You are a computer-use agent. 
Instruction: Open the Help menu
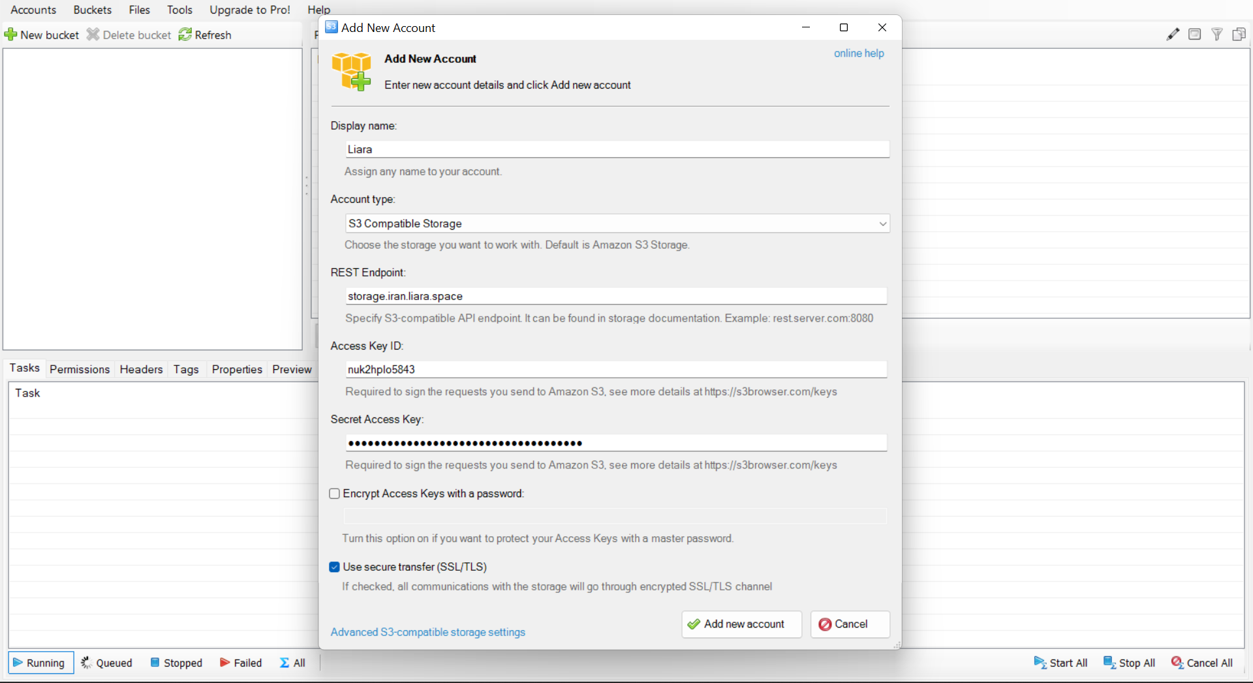tap(319, 10)
